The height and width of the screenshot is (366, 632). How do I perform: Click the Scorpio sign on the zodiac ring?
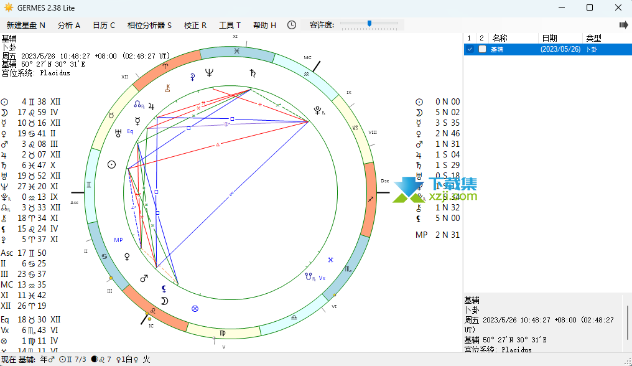click(348, 269)
